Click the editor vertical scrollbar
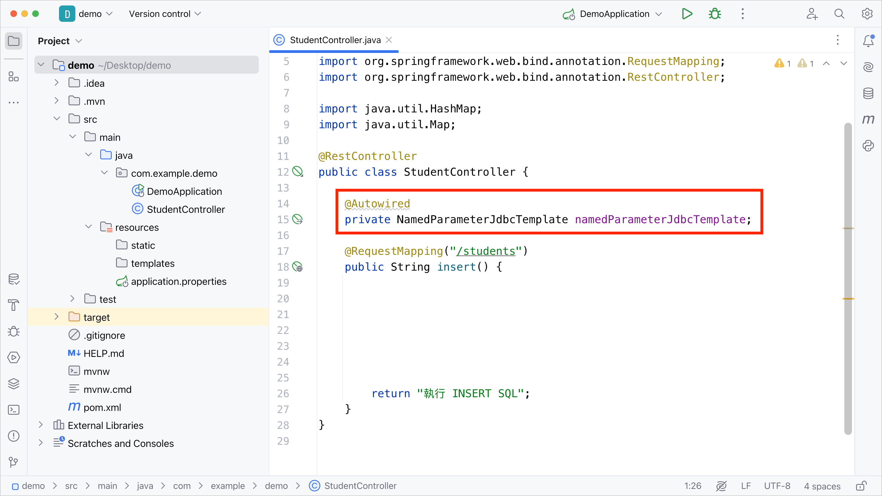The height and width of the screenshot is (496, 882). pos(848,279)
